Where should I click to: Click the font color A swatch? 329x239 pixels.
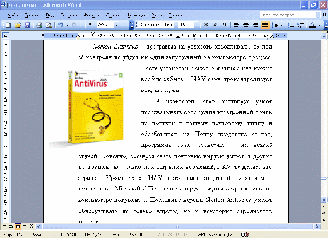point(313,25)
